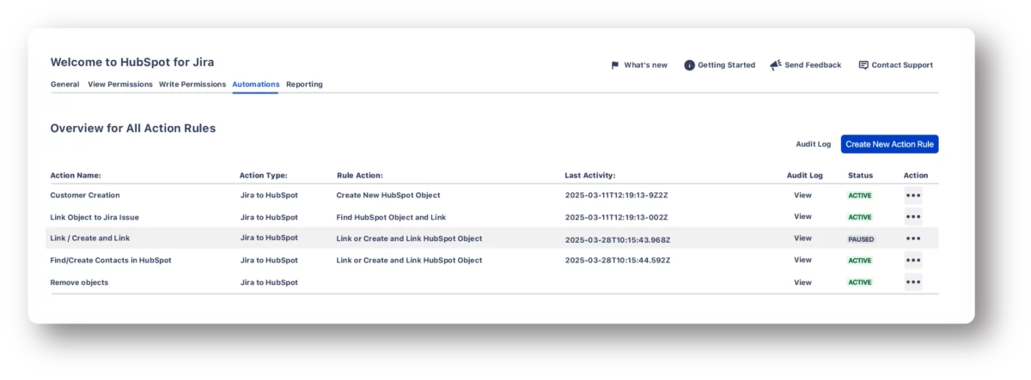Open actions menu for Find/Create Contacts in HubSpot

point(913,260)
